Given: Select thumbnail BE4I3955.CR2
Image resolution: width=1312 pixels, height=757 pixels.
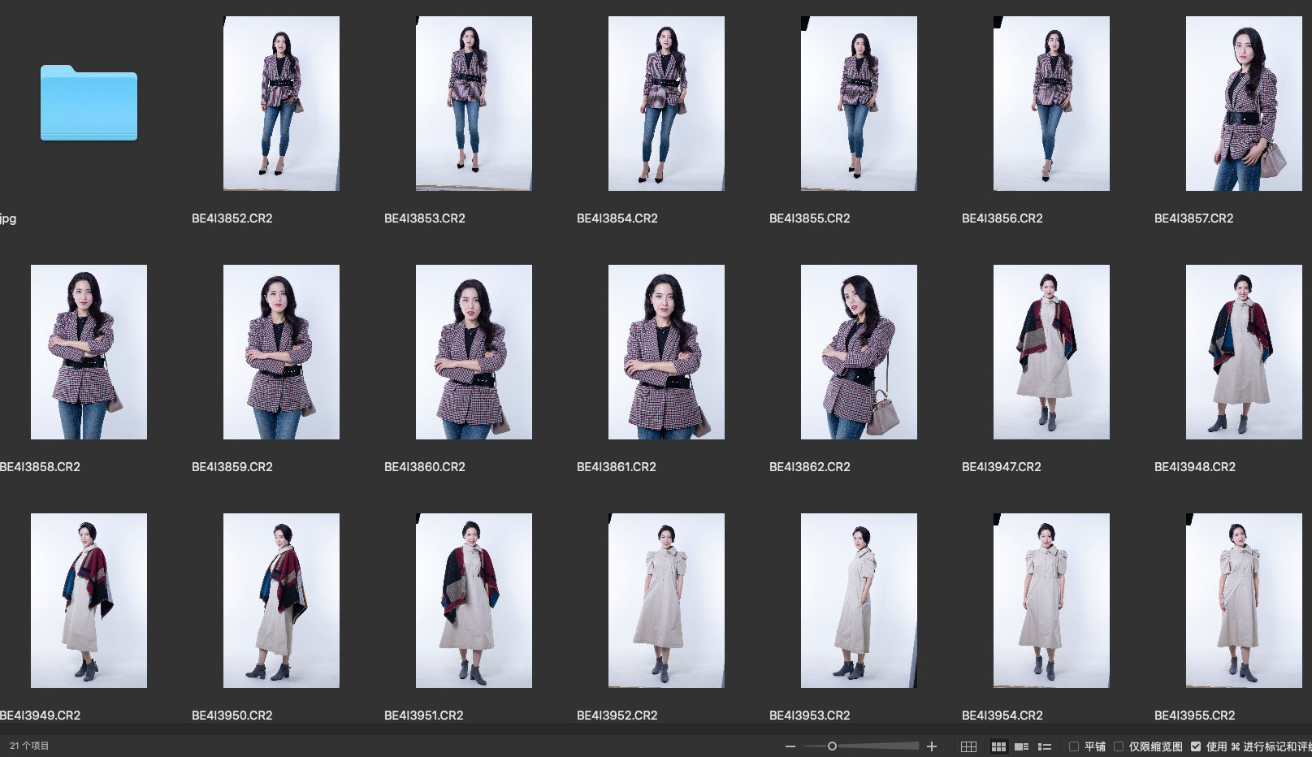Looking at the screenshot, I should (1243, 600).
